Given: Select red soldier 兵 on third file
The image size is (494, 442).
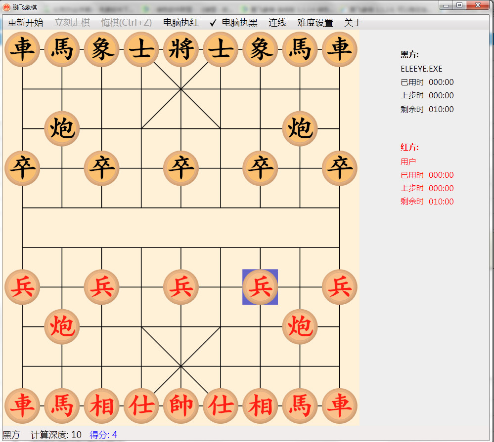Looking at the screenshot, I should (x=101, y=287).
